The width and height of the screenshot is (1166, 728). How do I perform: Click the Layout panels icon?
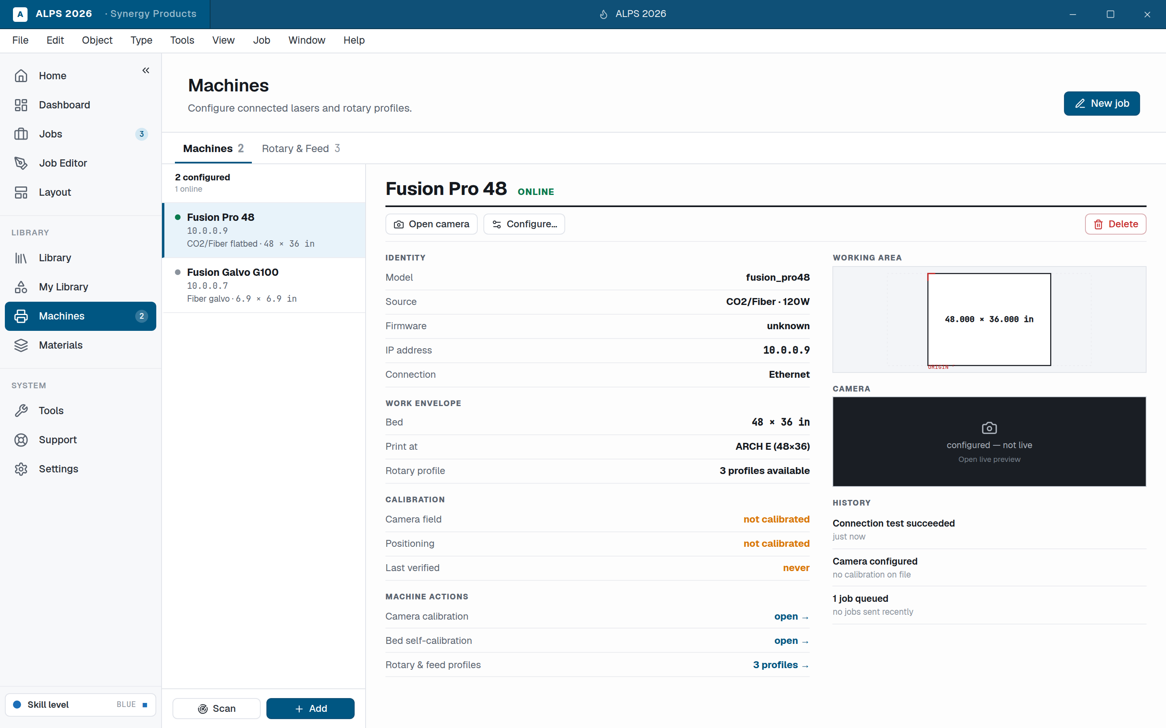point(21,192)
